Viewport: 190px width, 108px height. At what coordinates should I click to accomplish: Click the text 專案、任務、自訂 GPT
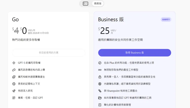point(30,98)
